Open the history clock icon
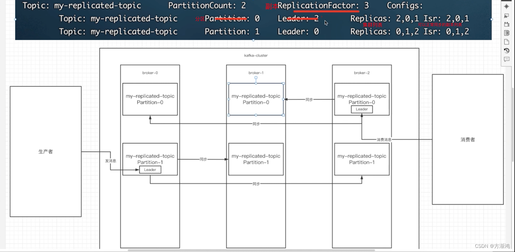Viewport: 515px width, 252px height. (x=506, y=50)
